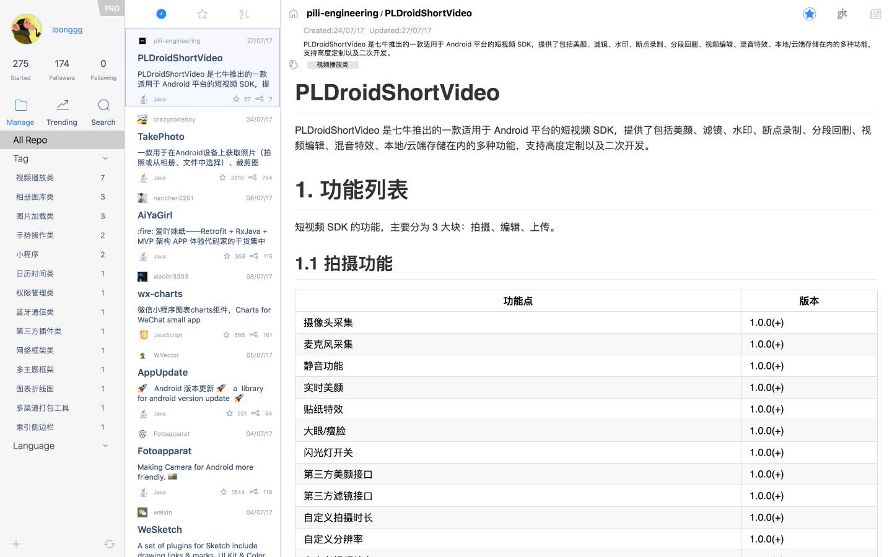Refresh repositories with the sync icon

tap(110, 544)
